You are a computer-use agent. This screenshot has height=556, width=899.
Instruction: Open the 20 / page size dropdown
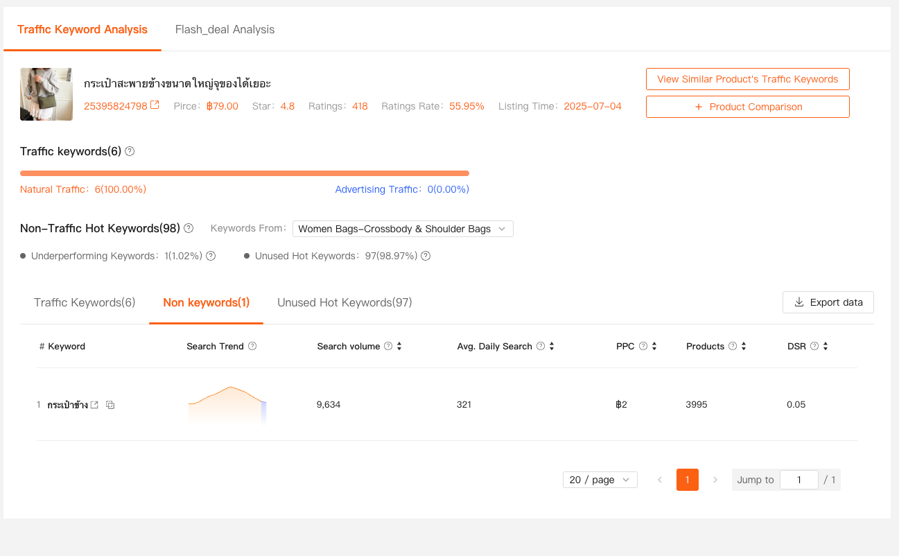click(x=600, y=480)
